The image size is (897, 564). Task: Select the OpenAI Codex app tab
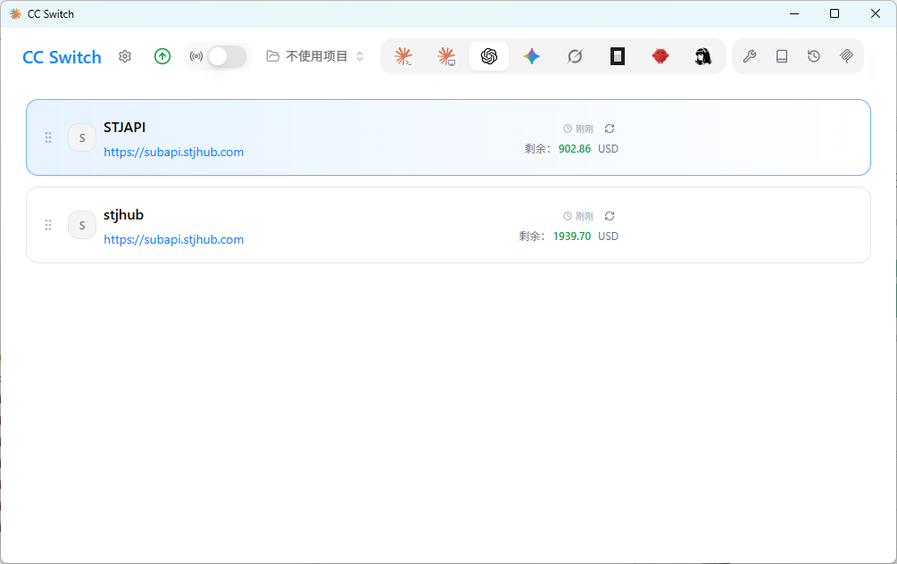click(489, 56)
